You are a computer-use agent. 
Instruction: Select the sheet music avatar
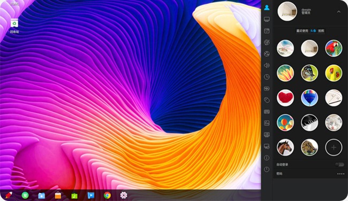click(334, 98)
